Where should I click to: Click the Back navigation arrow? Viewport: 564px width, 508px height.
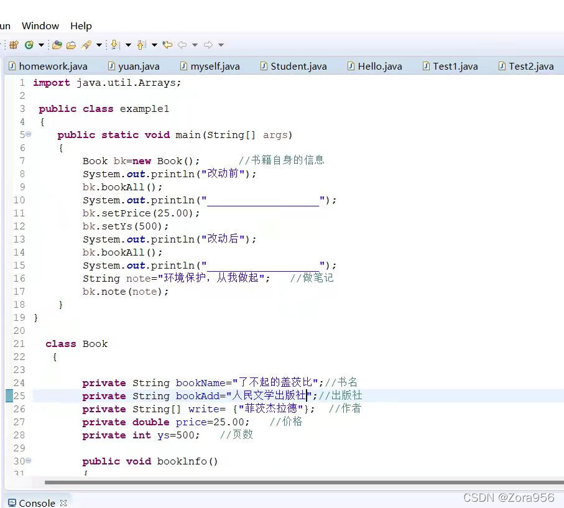point(182,45)
